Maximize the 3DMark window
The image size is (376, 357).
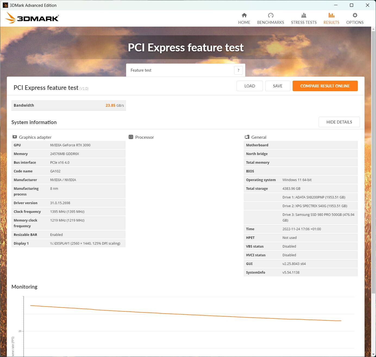tap(352, 5)
